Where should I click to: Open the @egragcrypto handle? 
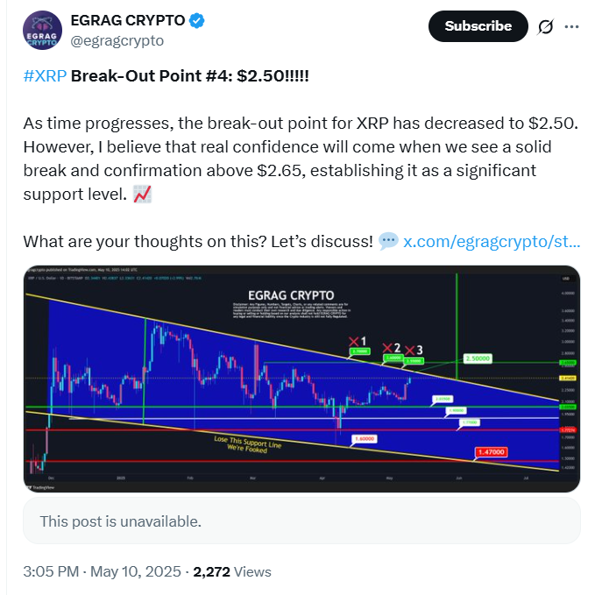point(116,40)
